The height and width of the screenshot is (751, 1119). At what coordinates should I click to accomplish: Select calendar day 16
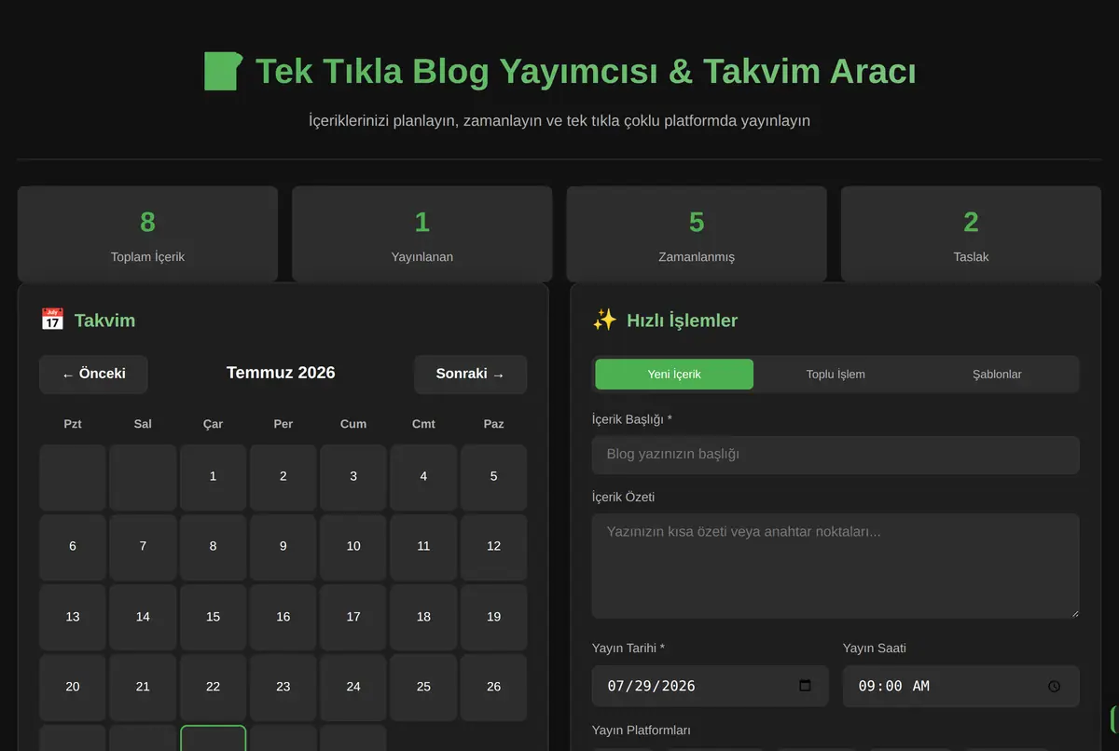pos(283,617)
